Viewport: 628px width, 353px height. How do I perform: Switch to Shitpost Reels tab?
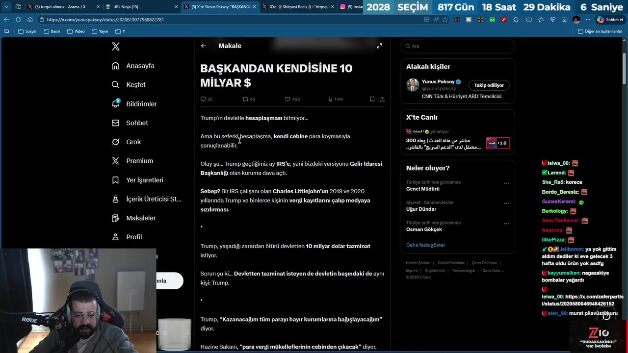click(298, 7)
